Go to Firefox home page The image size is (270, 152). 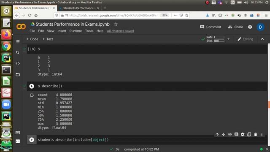click(36, 15)
